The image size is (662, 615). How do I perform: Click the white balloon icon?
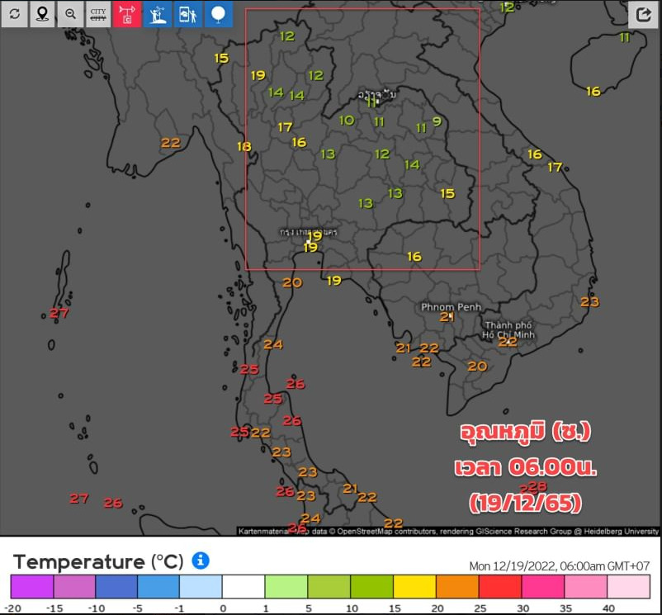click(219, 14)
